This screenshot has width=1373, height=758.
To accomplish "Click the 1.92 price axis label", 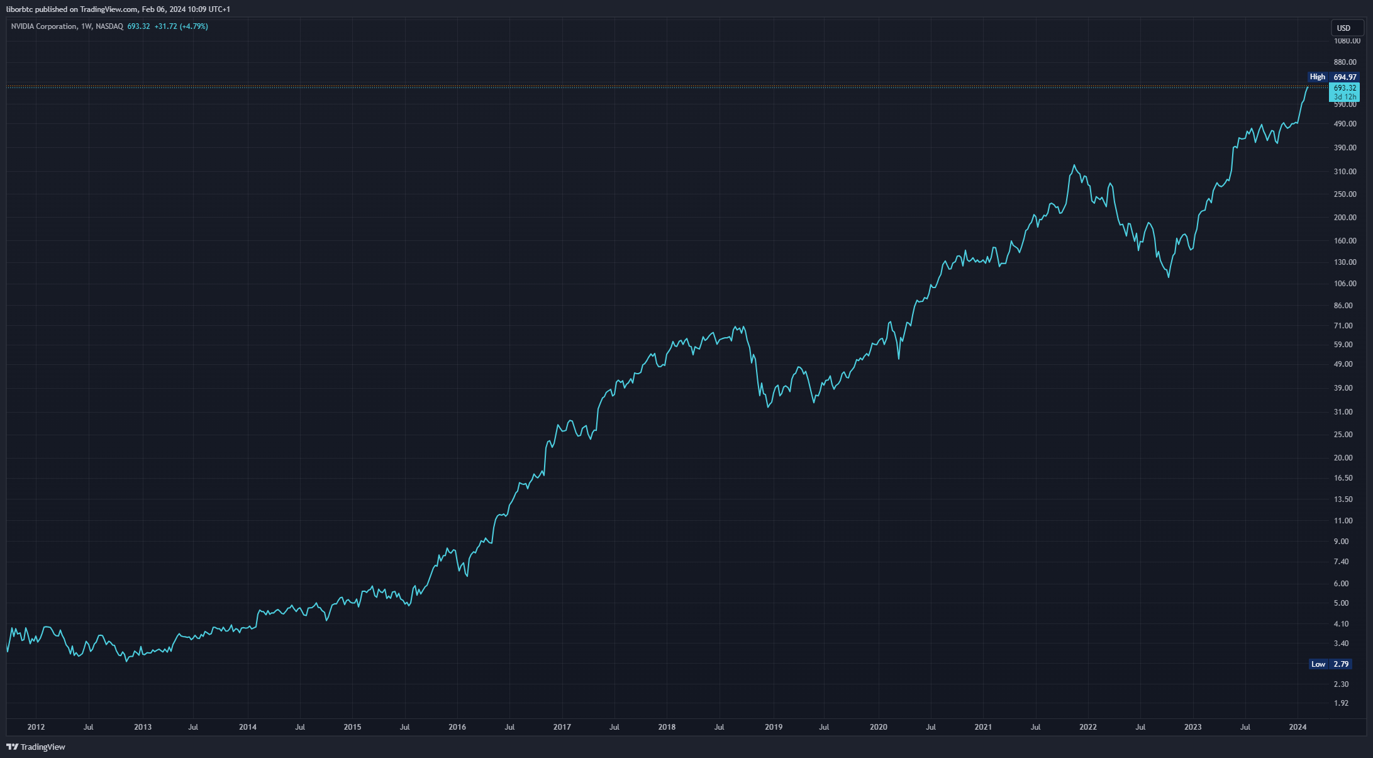I will [1341, 703].
